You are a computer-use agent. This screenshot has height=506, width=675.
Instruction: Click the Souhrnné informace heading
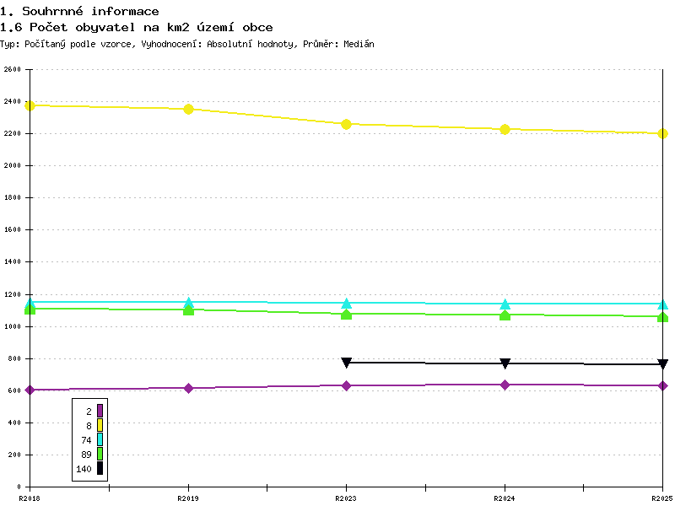[90, 11]
